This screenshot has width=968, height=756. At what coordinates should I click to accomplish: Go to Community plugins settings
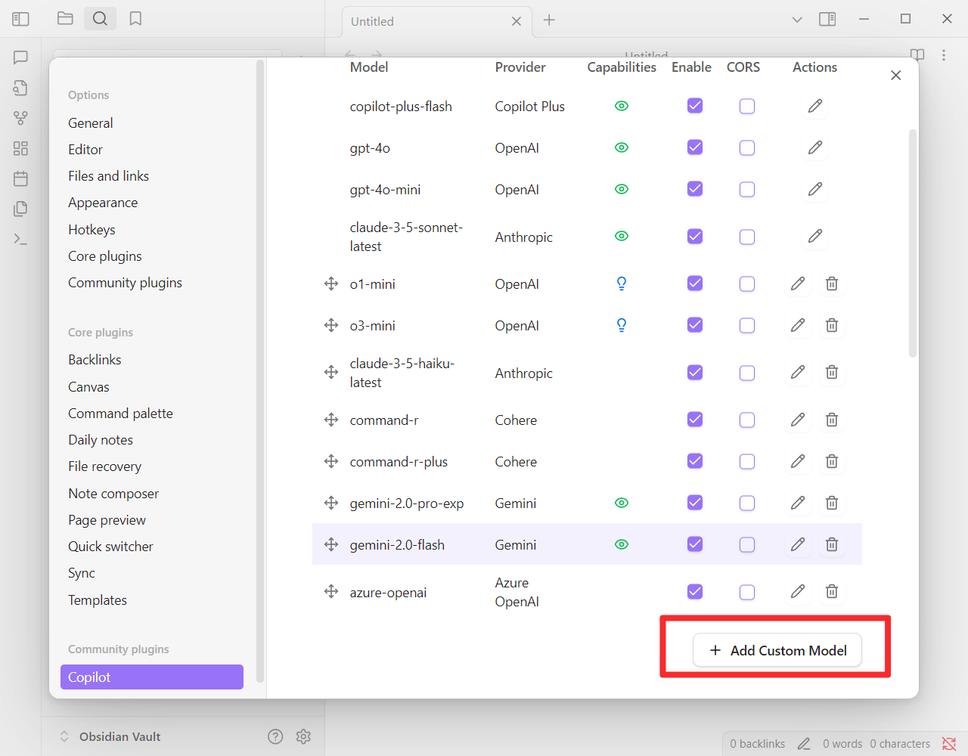pos(125,283)
